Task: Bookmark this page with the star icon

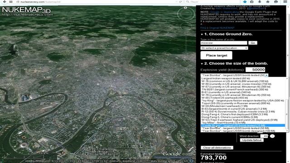Action: click(x=245, y=2)
